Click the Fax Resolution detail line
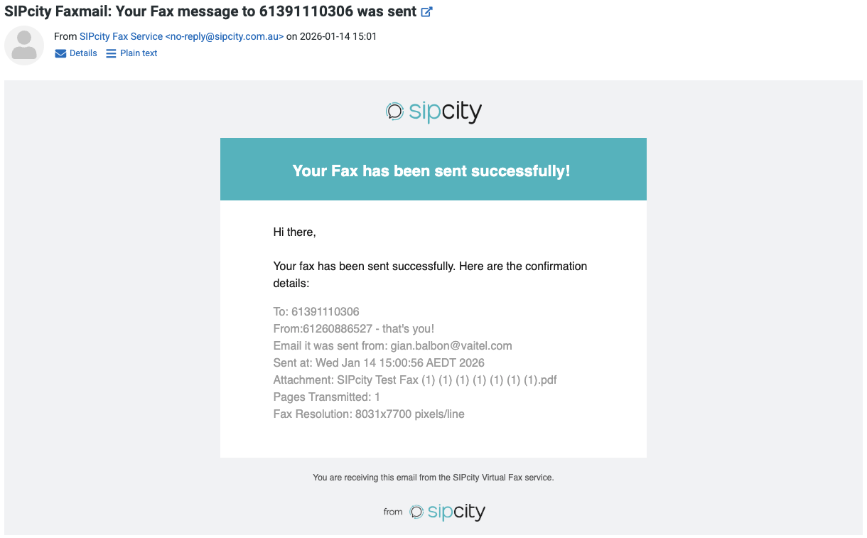Screen dimensions: 867x538 click(x=369, y=414)
